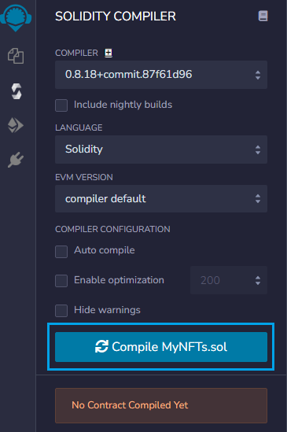Viewport: 287px width, 432px height.
Task: Click the Hide warnings label text
Action: coord(107,310)
